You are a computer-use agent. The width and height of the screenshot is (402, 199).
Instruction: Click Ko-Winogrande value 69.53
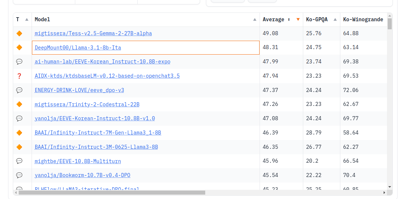(x=351, y=76)
